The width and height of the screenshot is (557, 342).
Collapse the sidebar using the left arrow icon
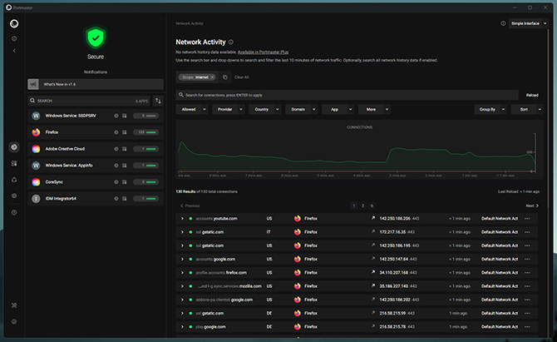tap(14, 51)
